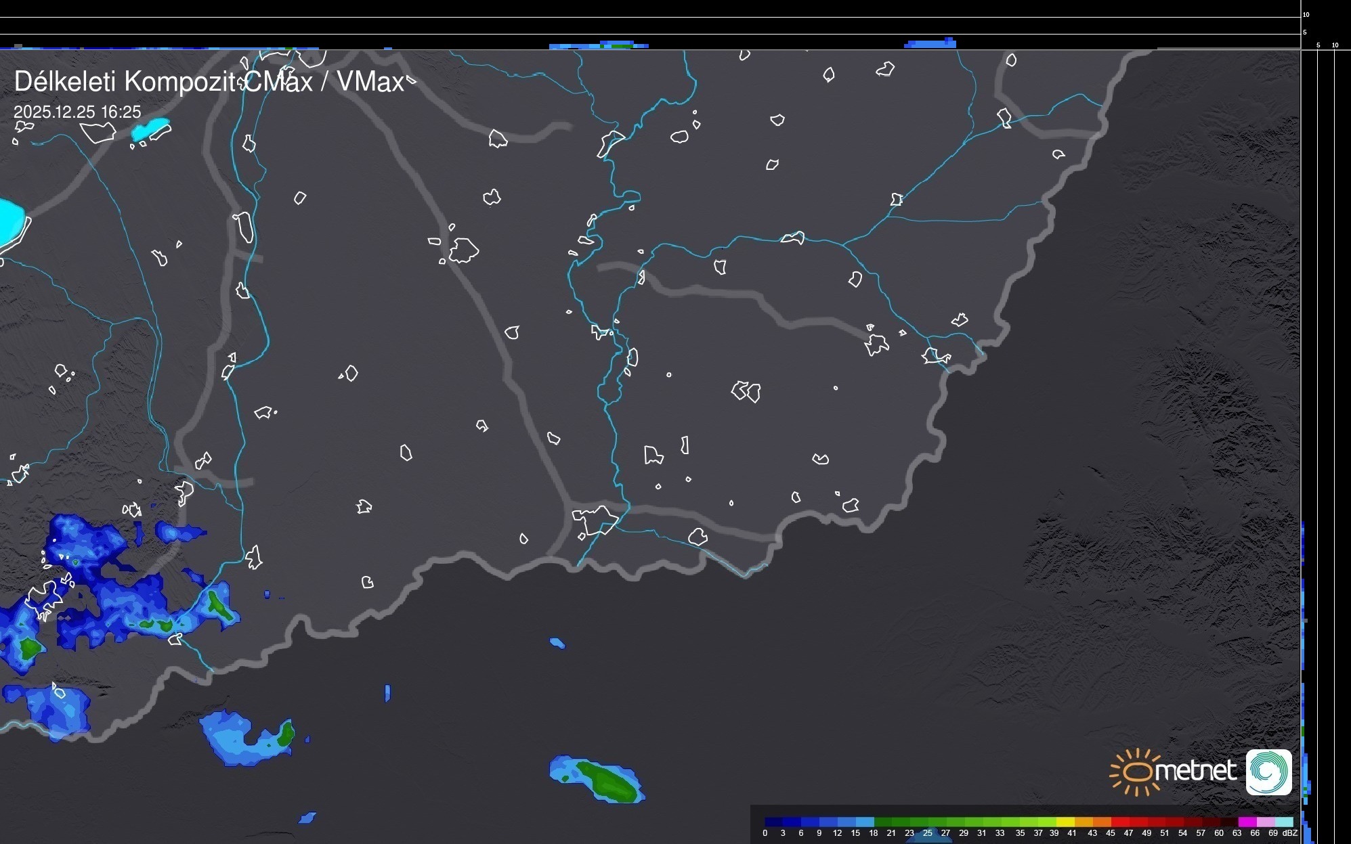Viewport: 1351px width, 844px height.
Task: Click the small isolated blue echo below the border
Action: (557, 642)
